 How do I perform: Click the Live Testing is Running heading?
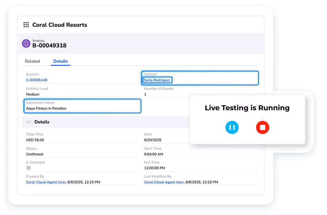coord(247,108)
